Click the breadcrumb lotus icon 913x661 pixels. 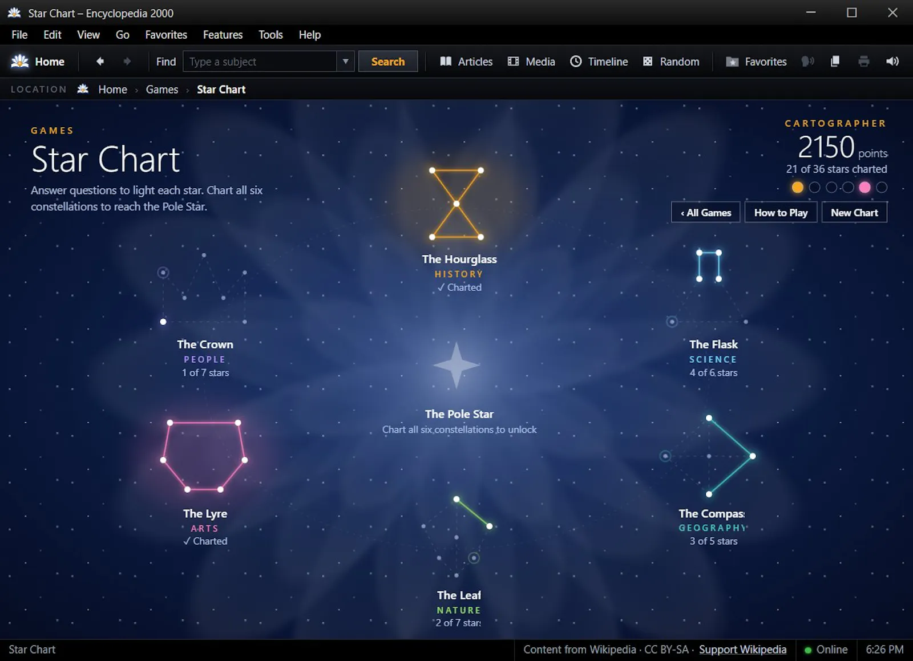tap(83, 89)
